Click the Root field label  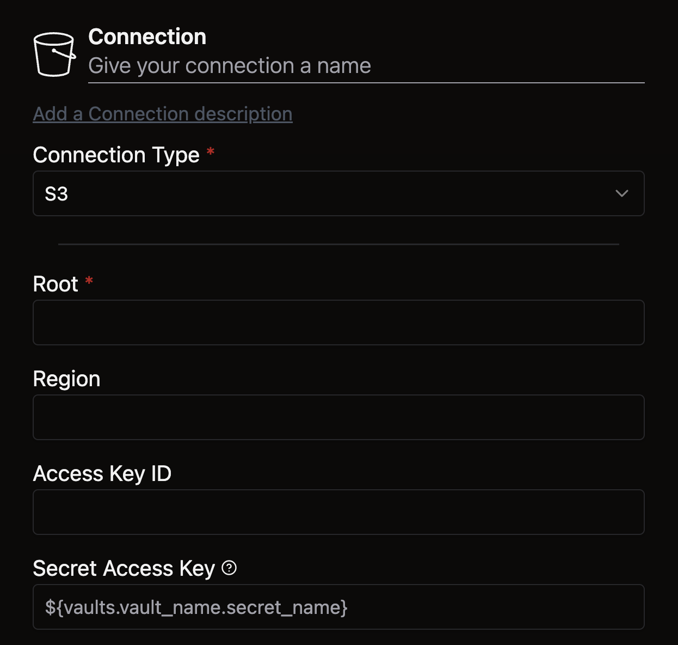56,284
